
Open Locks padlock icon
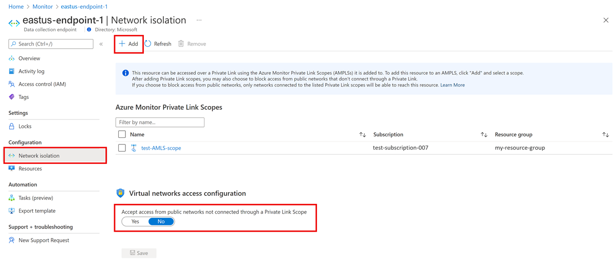pyautogui.click(x=11, y=127)
